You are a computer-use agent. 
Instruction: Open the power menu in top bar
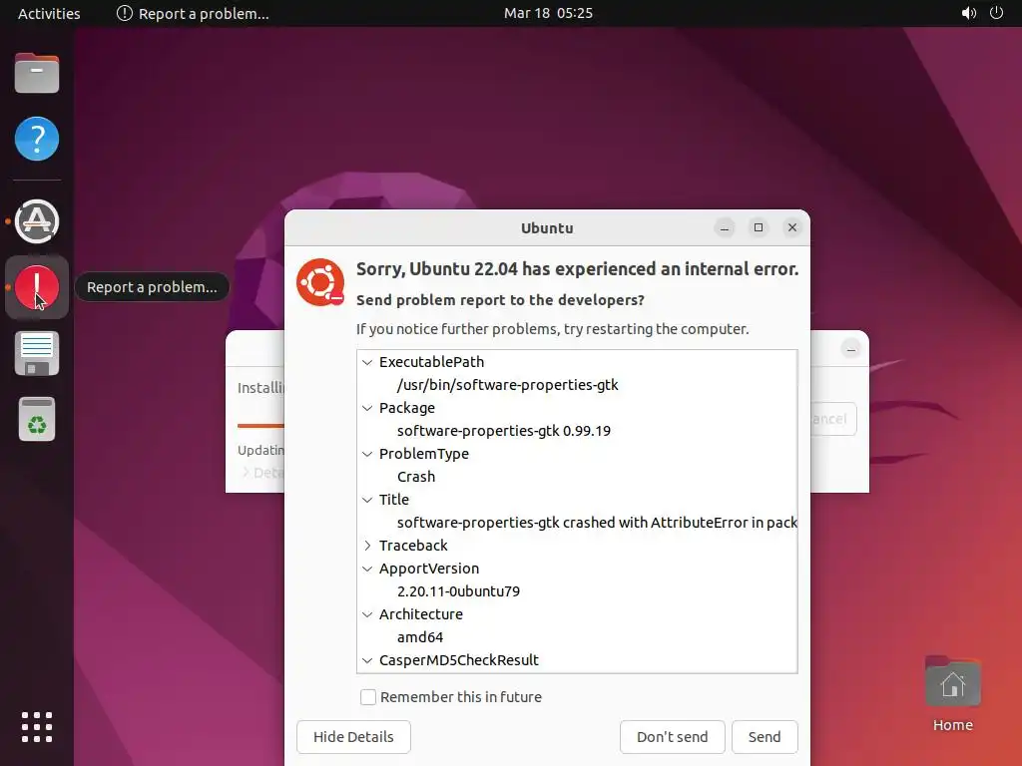pyautogui.click(x=996, y=13)
